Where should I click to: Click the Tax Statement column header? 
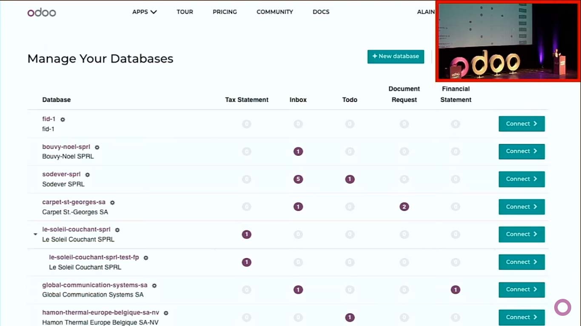pos(247,100)
